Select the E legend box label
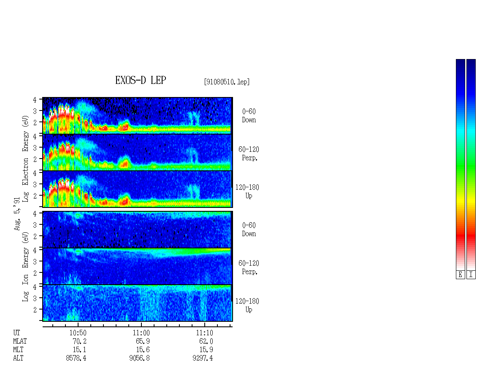 460,275
